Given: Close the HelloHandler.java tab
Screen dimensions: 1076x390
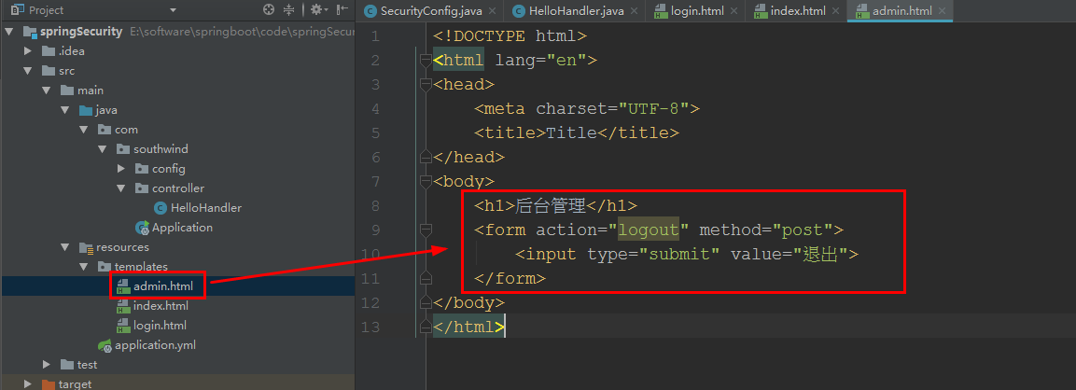Looking at the screenshot, I should (634, 11).
